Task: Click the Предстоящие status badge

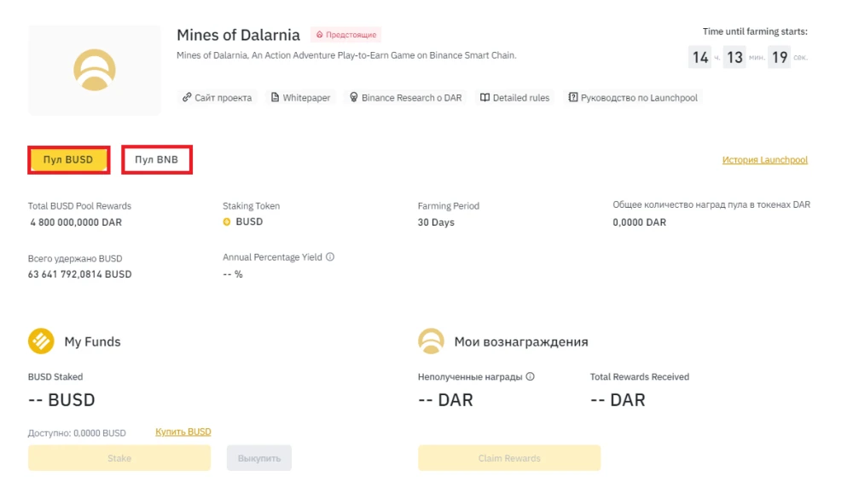Action: [x=346, y=35]
